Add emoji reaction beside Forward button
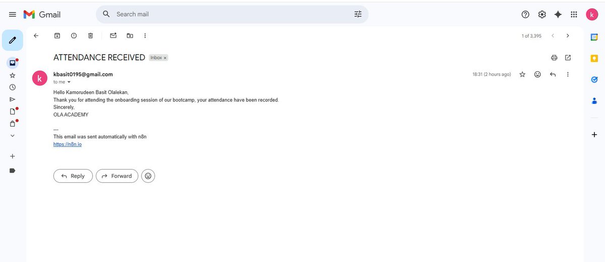605x262 pixels. pos(148,176)
